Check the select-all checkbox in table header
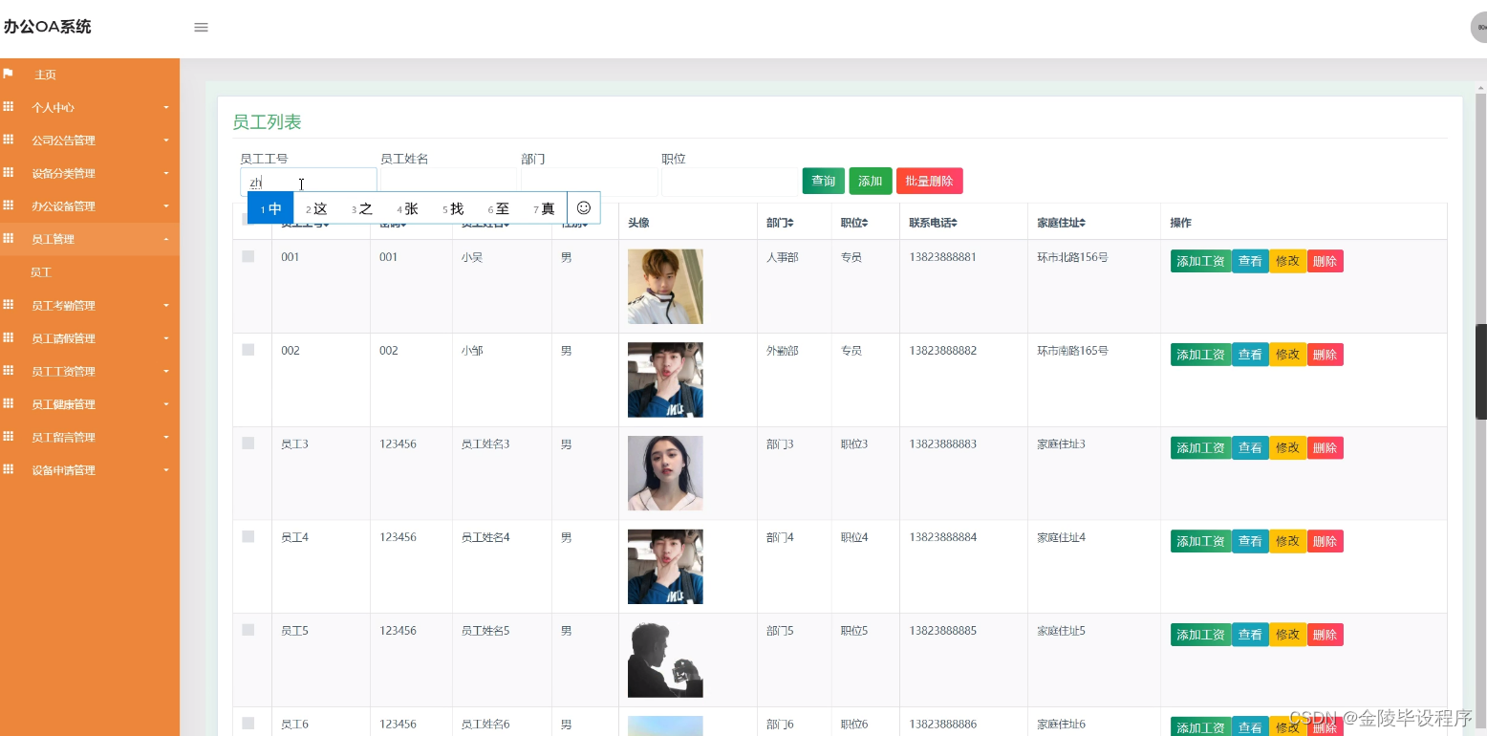This screenshot has height=736, width=1487. [249, 218]
